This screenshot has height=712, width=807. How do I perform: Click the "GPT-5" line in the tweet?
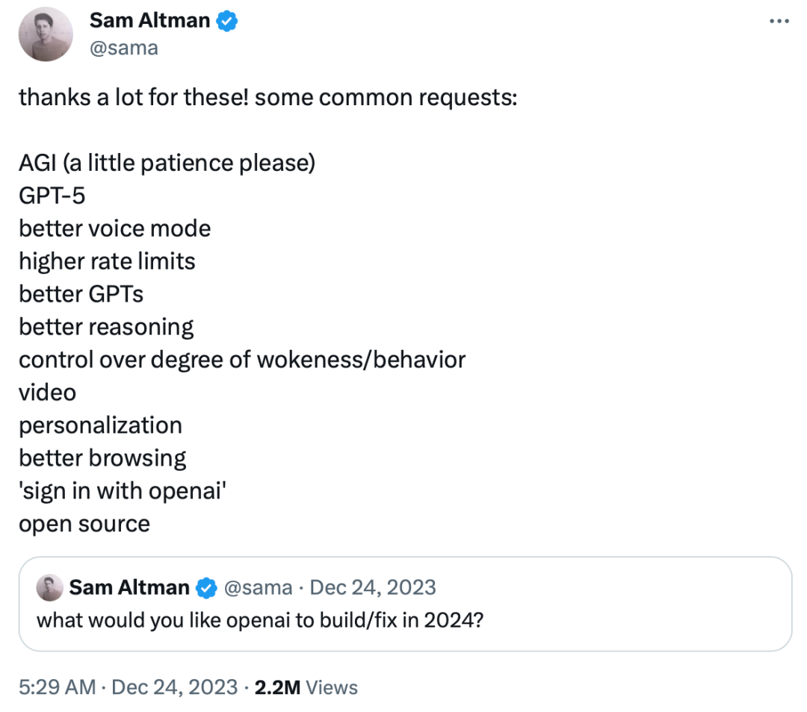(54, 196)
